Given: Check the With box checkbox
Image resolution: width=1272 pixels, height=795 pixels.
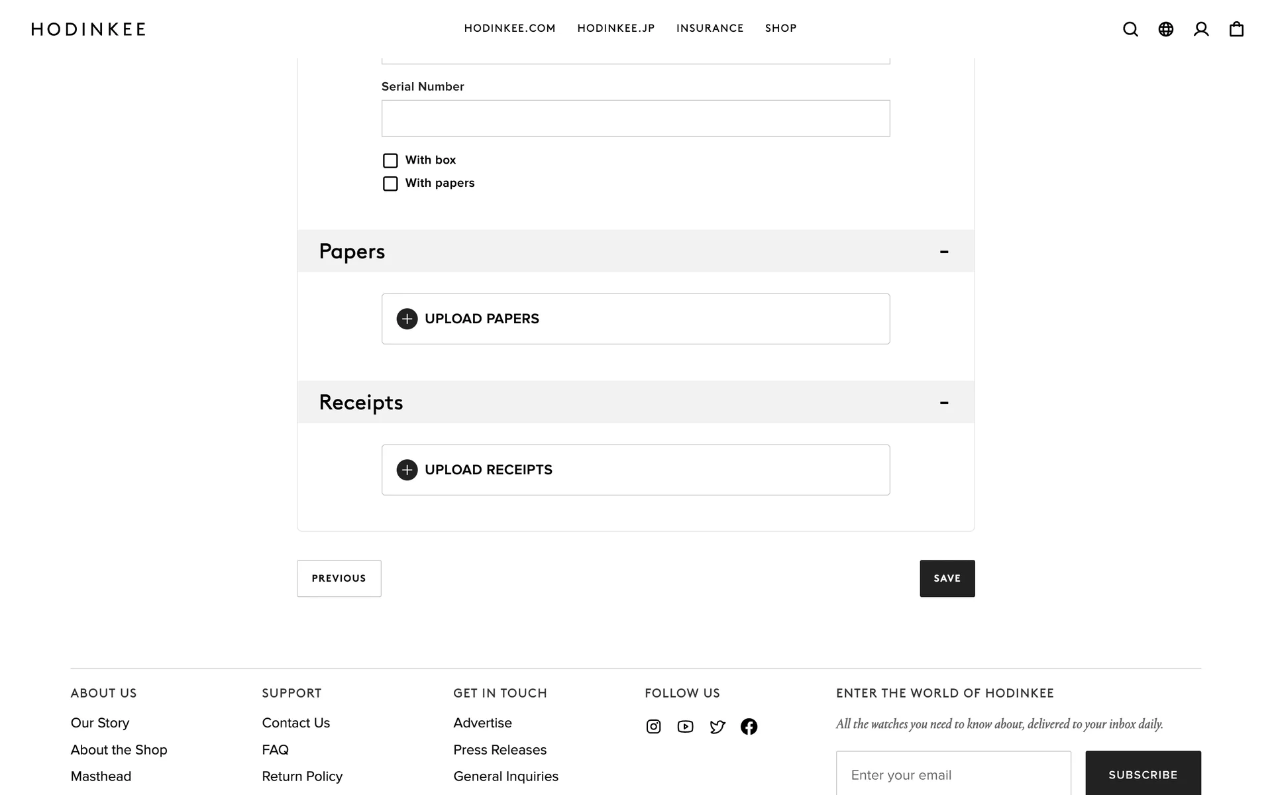Looking at the screenshot, I should [x=390, y=160].
